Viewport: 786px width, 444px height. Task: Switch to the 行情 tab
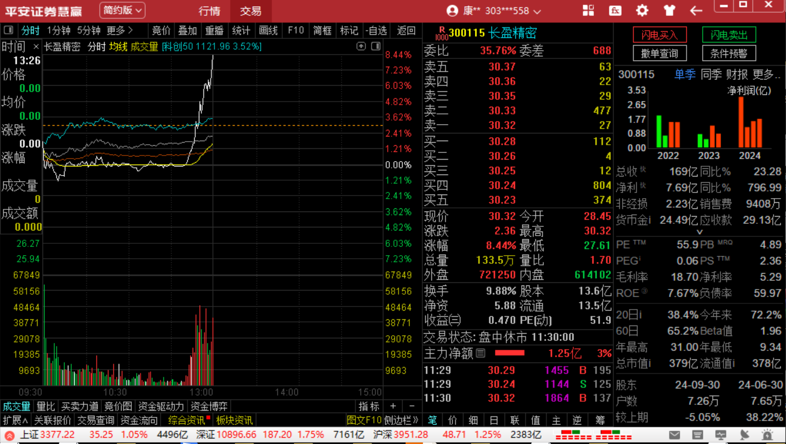pos(209,11)
